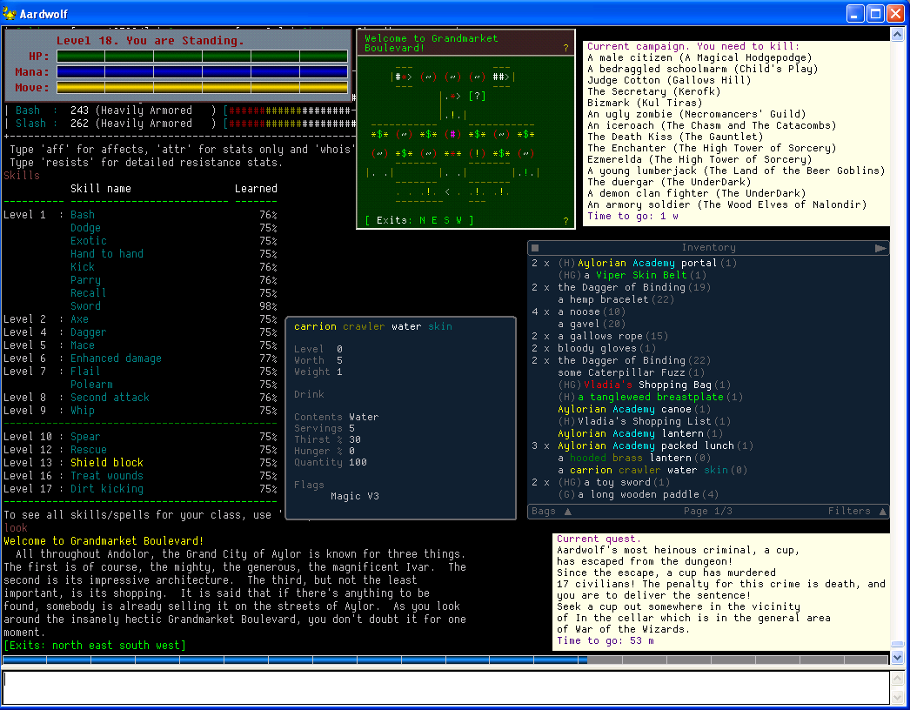Screen dimensions: 910x710
Task: Expand the Bags menu in Inventory
Action: (x=552, y=512)
